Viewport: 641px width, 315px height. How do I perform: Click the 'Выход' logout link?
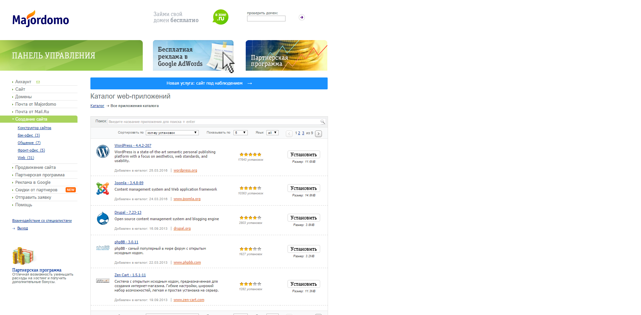pos(23,228)
